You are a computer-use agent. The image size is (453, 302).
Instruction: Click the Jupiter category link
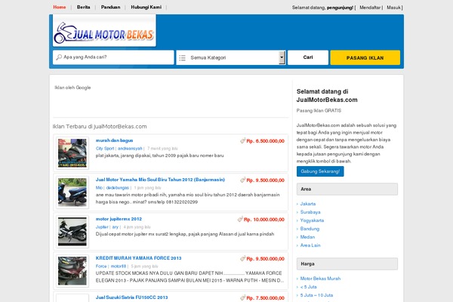102,226
